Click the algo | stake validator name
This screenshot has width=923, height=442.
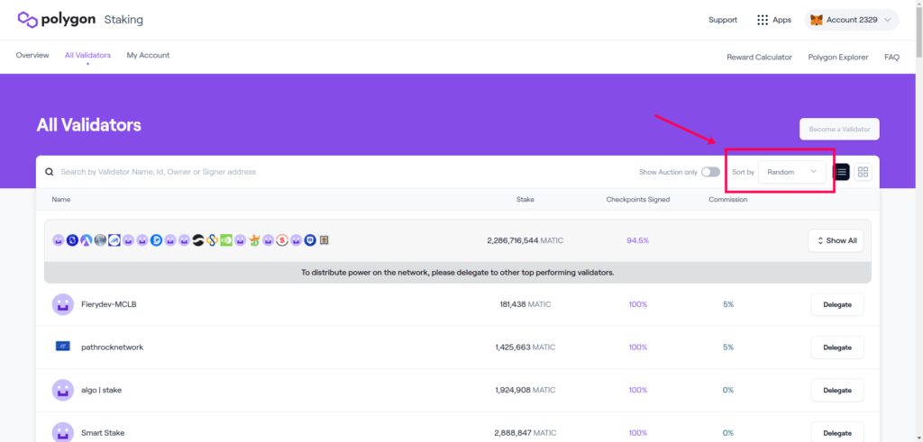[101, 390]
